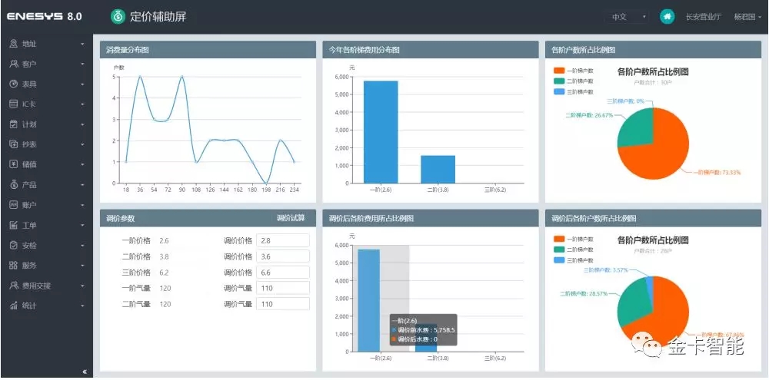The image size is (769, 380).
Task: Open the 统计 menu item
Action: (x=47, y=306)
